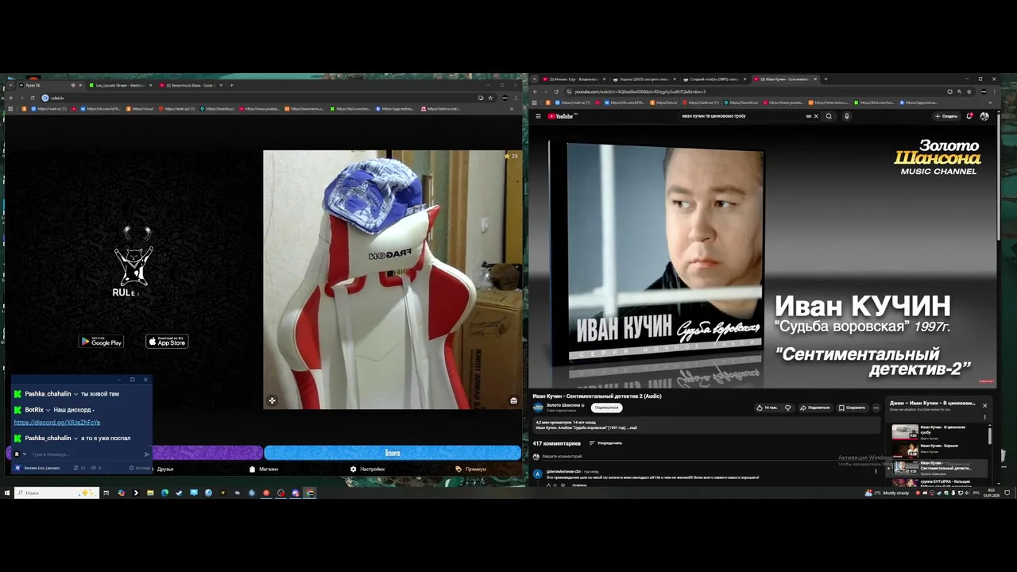Click the blue next button on rulet.tv

click(x=392, y=453)
